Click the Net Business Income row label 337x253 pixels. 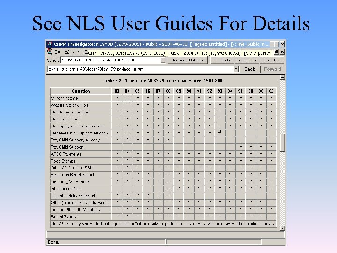click(x=70, y=112)
